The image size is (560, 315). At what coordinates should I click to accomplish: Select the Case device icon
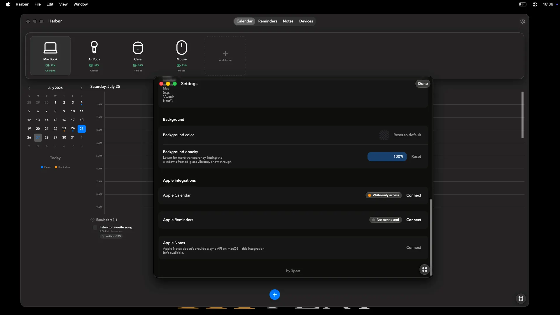[x=138, y=48]
